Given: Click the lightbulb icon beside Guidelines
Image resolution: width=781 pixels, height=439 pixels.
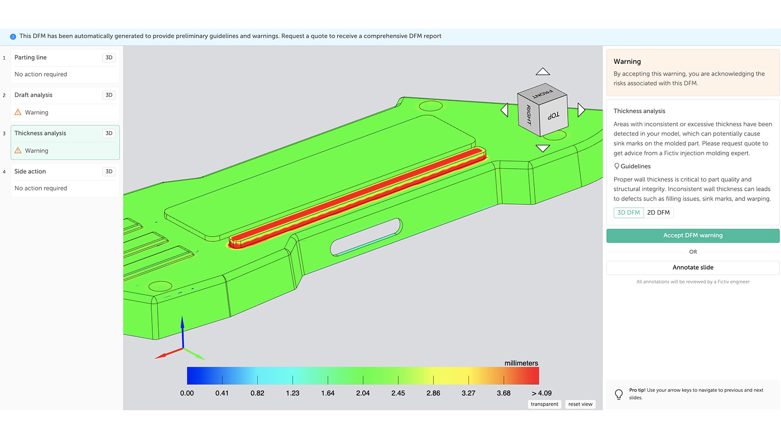Looking at the screenshot, I should [x=616, y=166].
